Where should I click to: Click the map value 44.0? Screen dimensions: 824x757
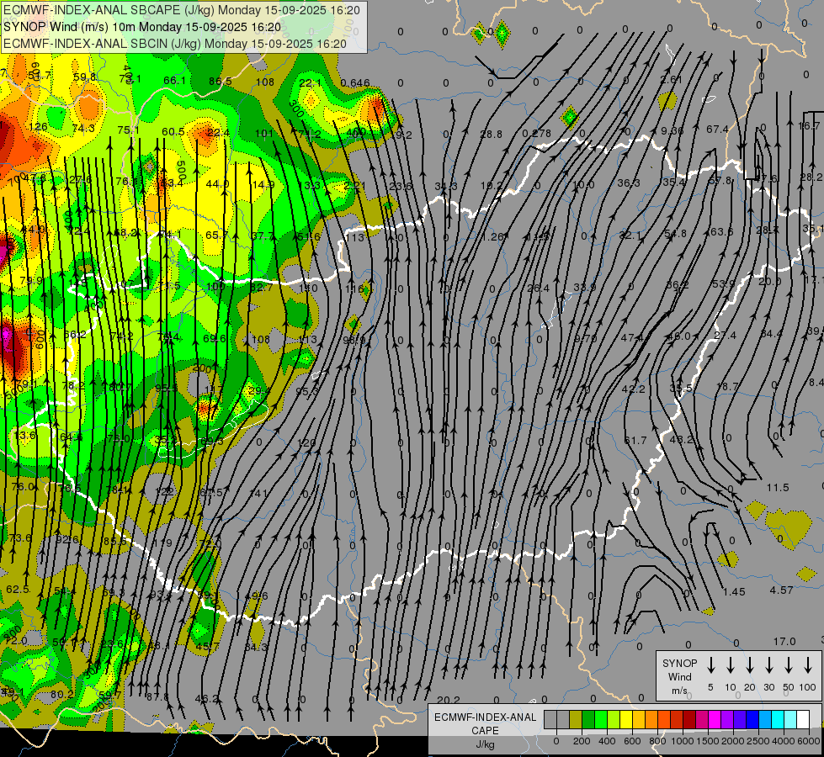point(217,184)
